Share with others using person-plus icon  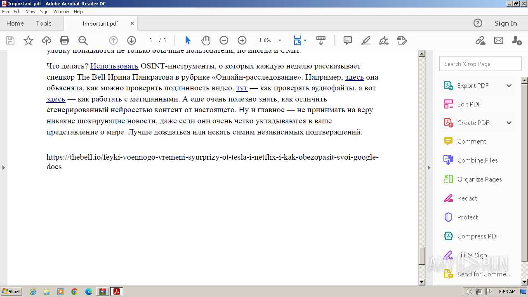point(516,40)
